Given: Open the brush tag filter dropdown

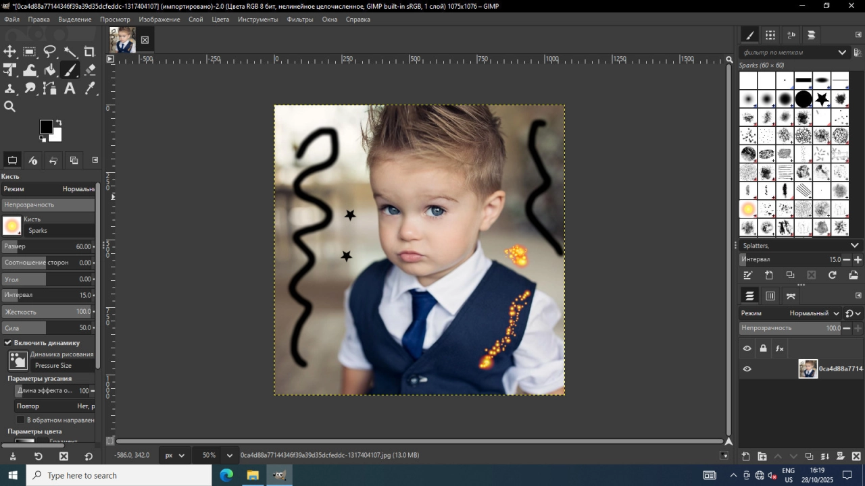Looking at the screenshot, I should [842, 52].
